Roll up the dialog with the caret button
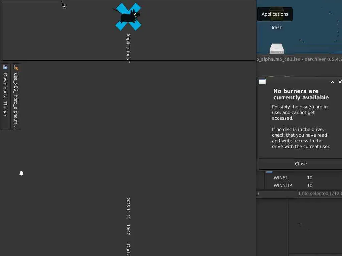 point(332,82)
